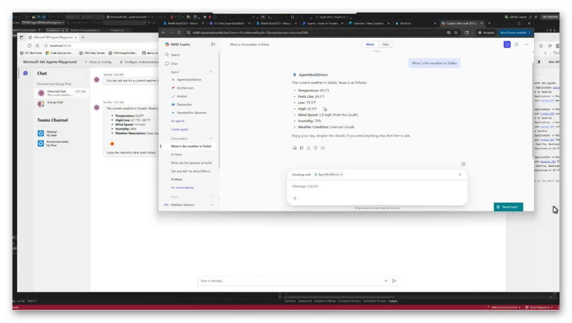Viewport: 572px width, 323px height.
Task: Click the Search icon in Copilot sidebar
Action: coord(167,55)
